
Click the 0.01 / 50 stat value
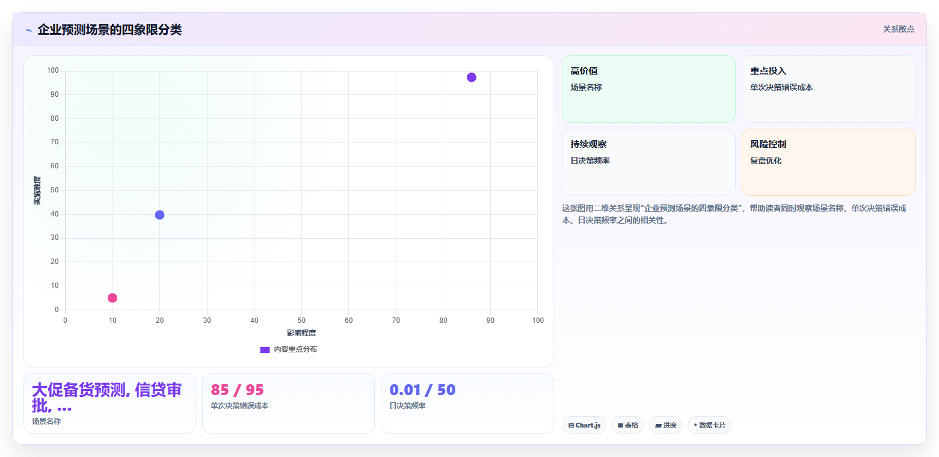click(422, 390)
